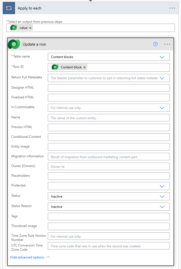Image resolution: width=181 pixels, height=269 pixels.
Task: Click the Tags input field
Action: click(x=108, y=217)
